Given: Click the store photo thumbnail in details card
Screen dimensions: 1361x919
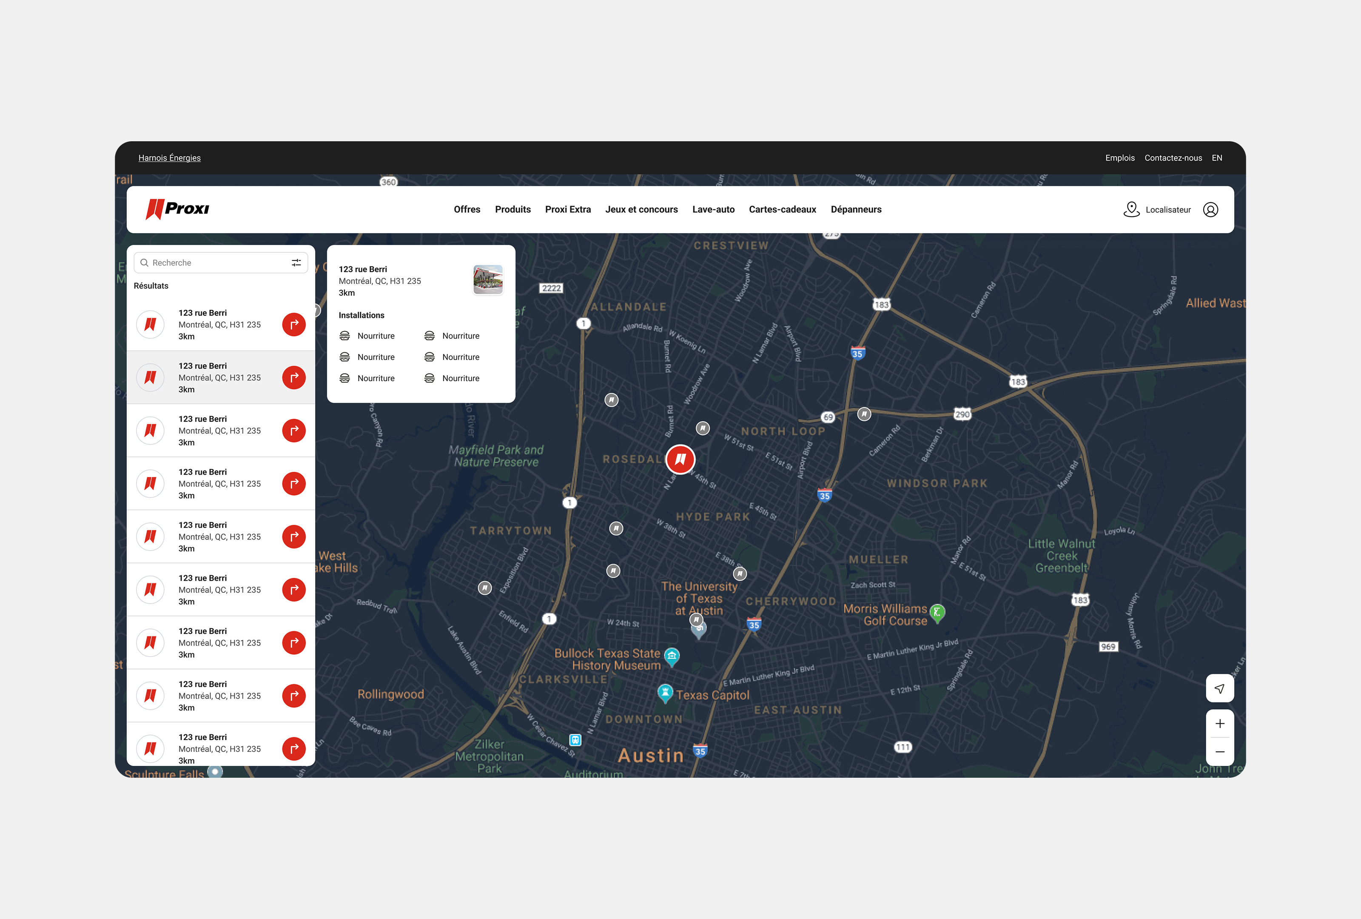Looking at the screenshot, I should pyautogui.click(x=488, y=280).
